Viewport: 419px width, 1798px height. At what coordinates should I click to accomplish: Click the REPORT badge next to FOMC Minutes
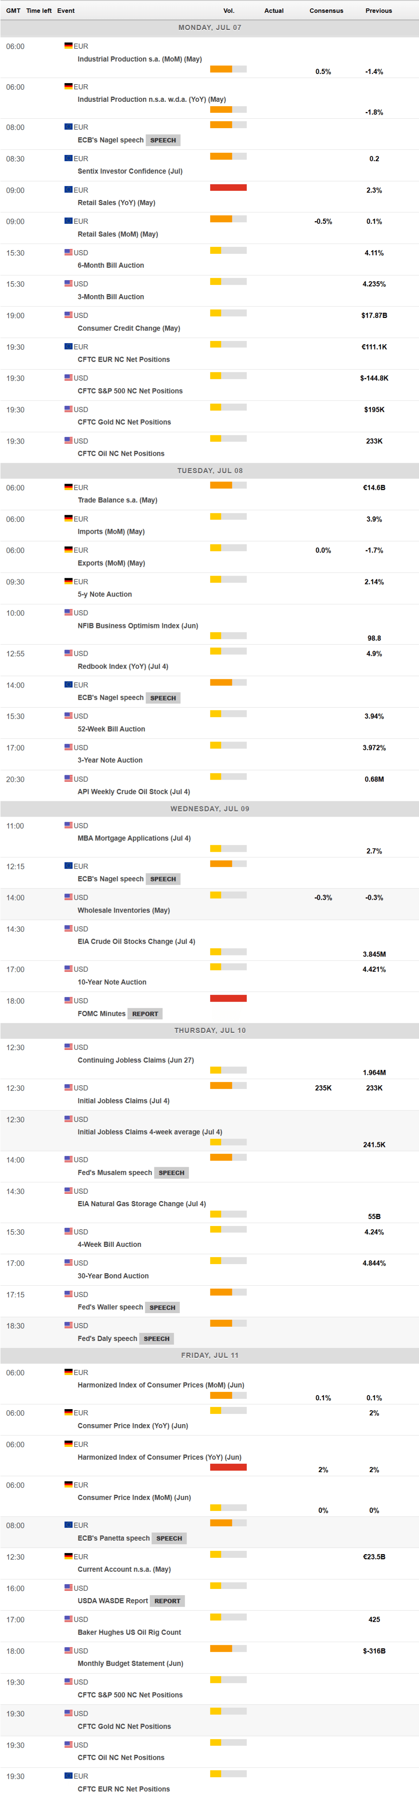[145, 1014]
